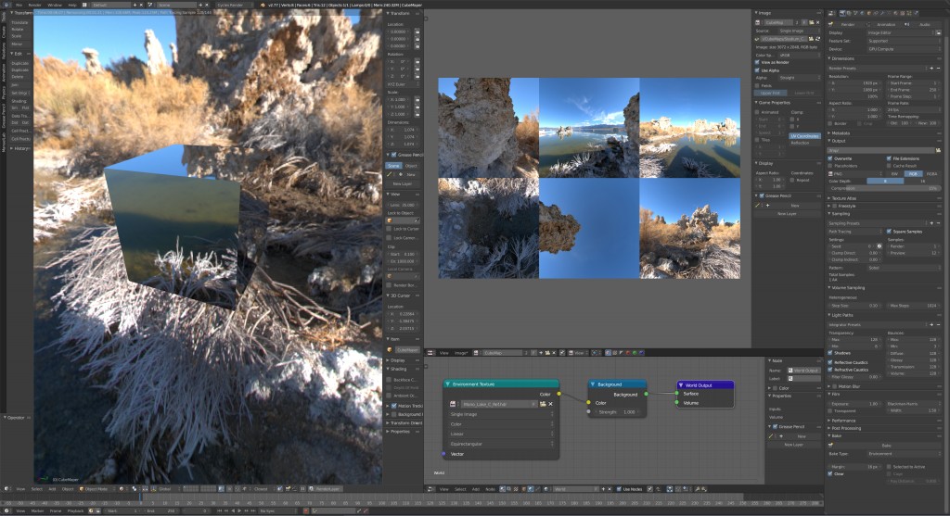Open the Render menu in top bar
950x516 pixels.
[34, 5]
